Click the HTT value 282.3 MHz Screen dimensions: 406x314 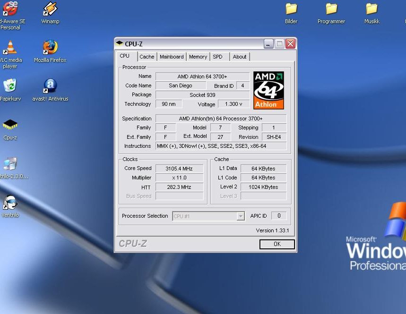[x=179, y=187]
